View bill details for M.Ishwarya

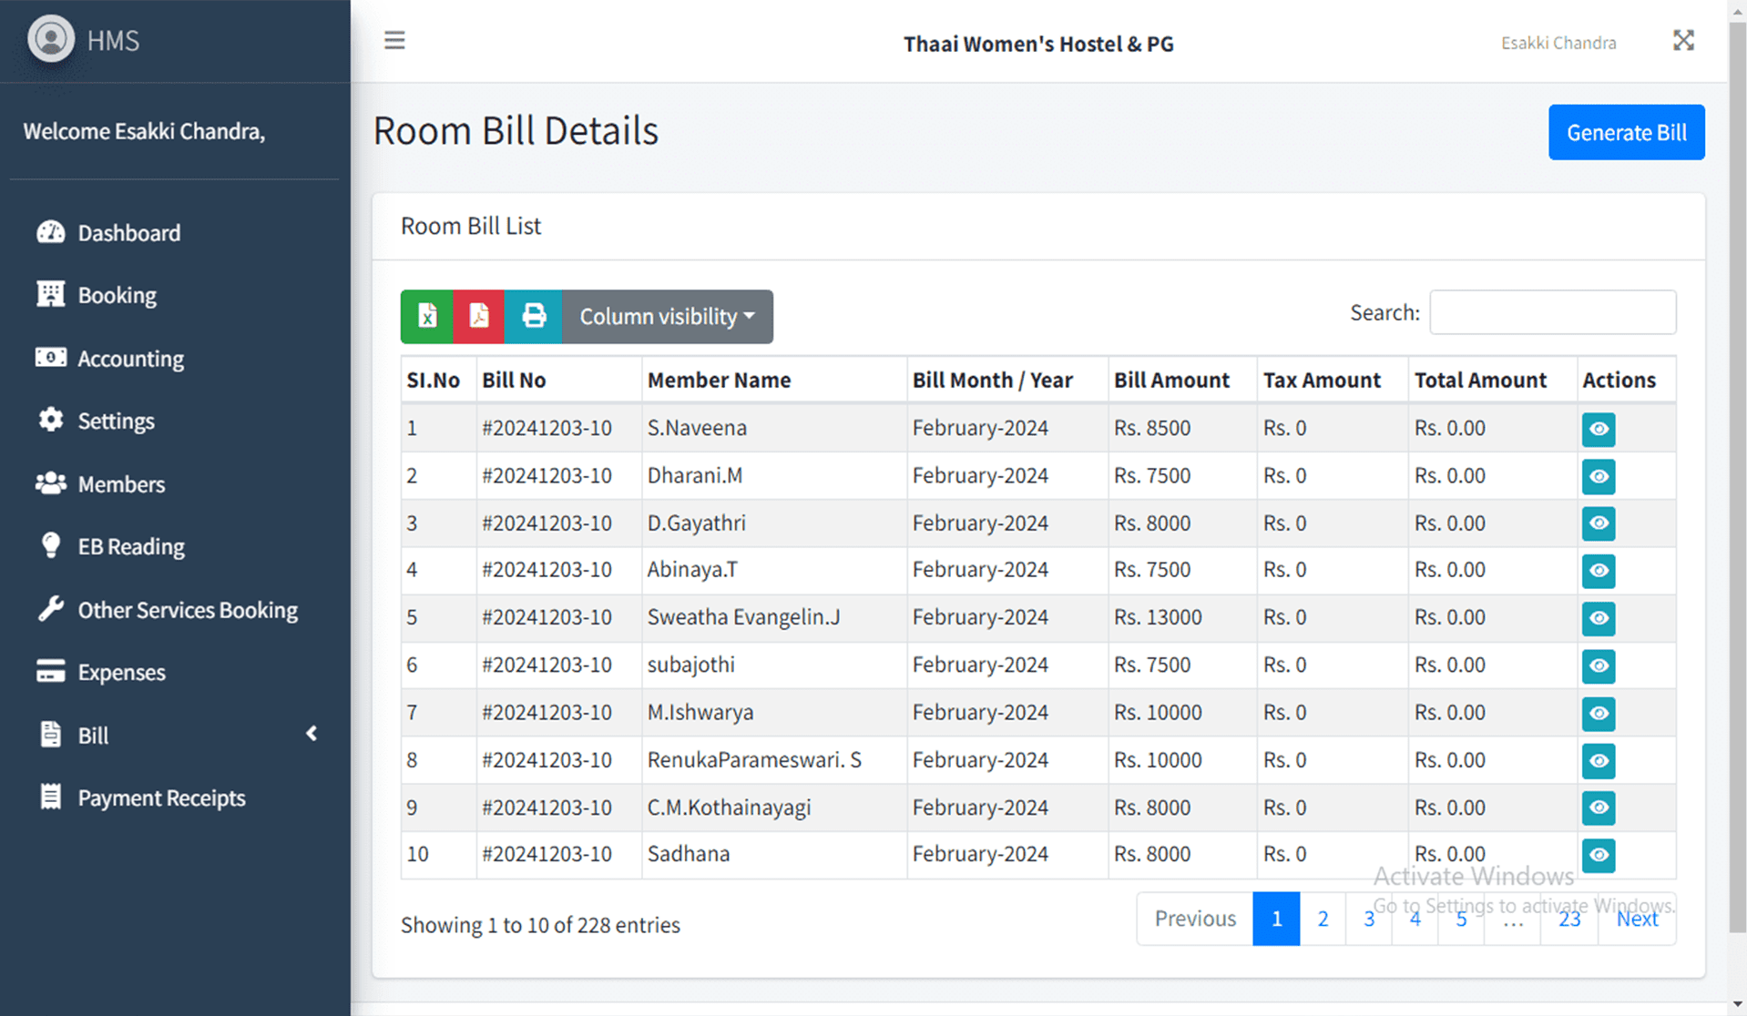1599,713
